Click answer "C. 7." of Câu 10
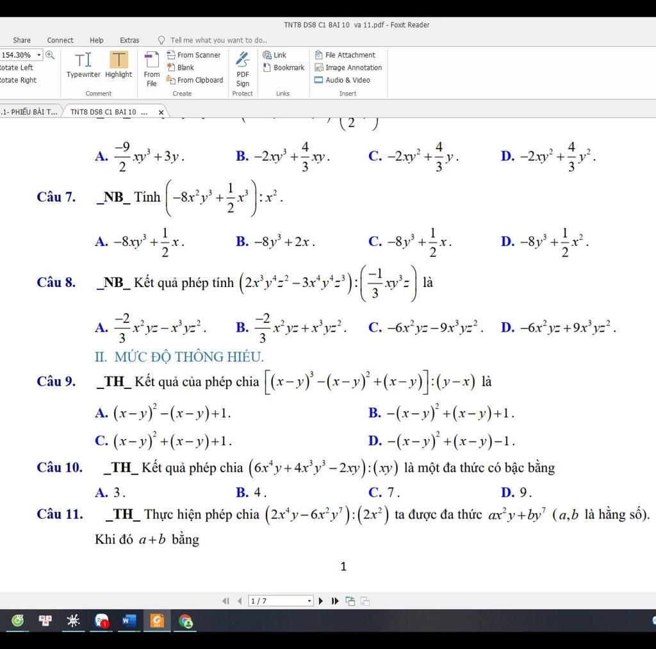The width and height of the screenshot is (656, 649). tap(384, 493)
